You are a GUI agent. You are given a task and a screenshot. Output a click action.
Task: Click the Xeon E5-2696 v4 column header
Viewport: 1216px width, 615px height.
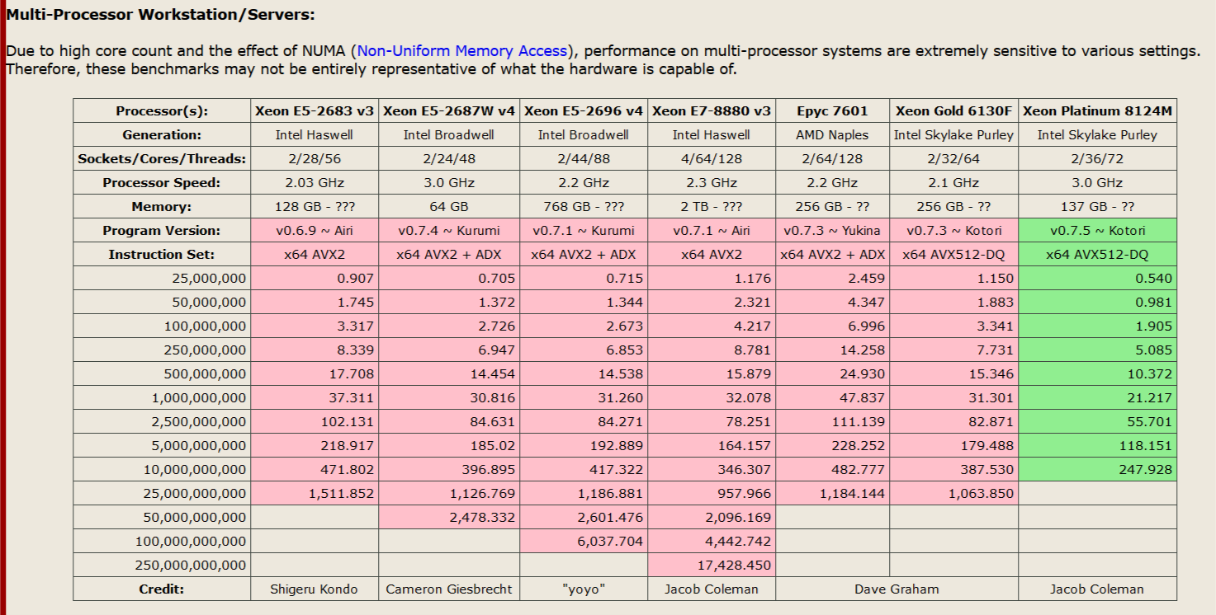click(584, 111)
